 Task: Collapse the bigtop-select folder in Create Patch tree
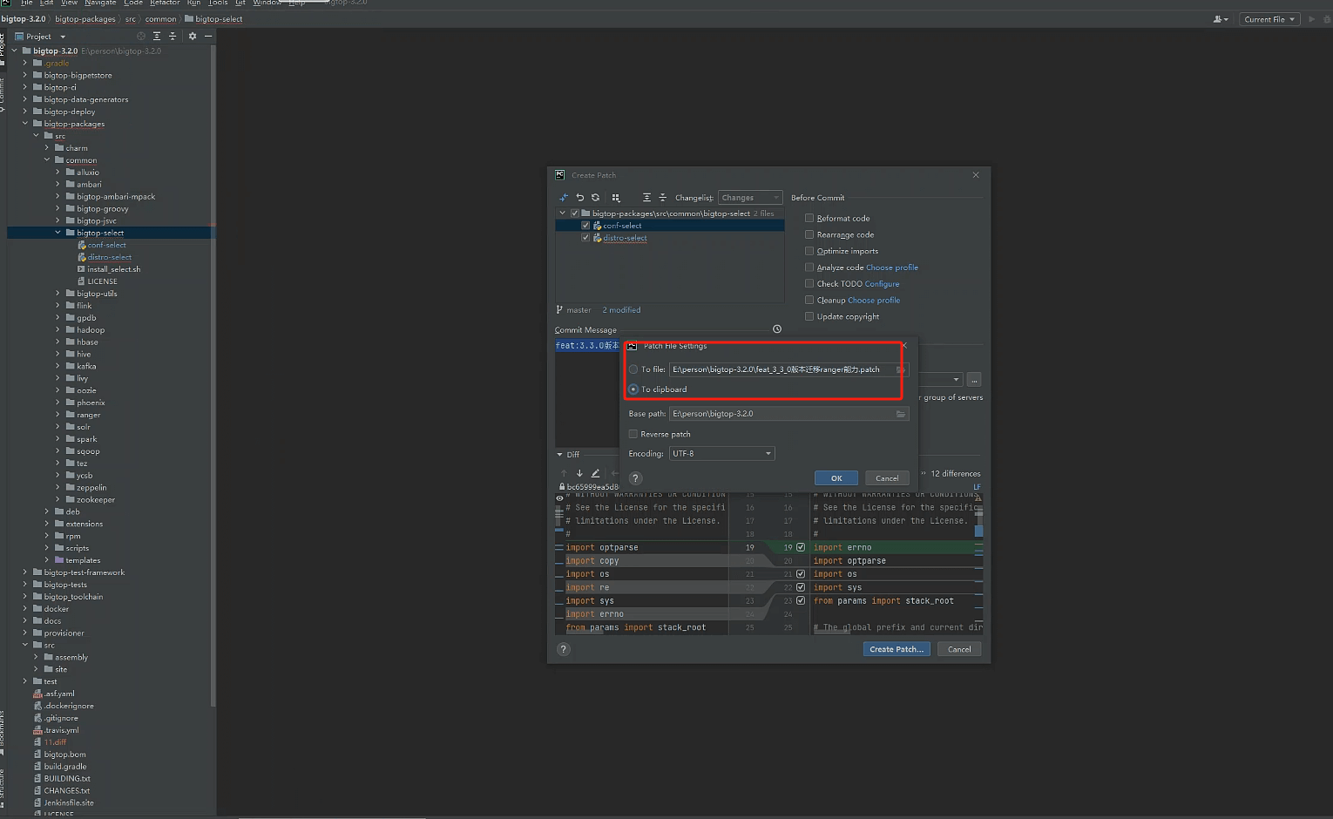coord(563,213)
